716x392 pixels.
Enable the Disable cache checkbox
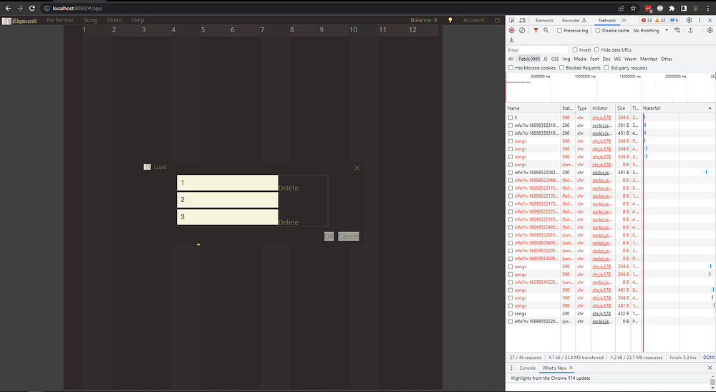click(x=599, y=31)
